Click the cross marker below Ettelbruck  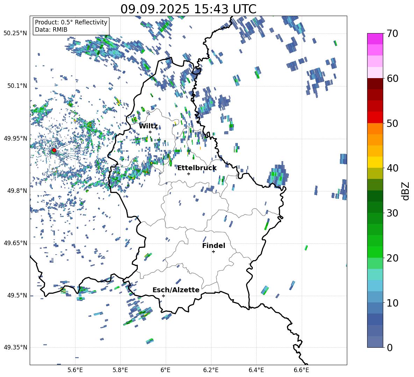[188, 174]
